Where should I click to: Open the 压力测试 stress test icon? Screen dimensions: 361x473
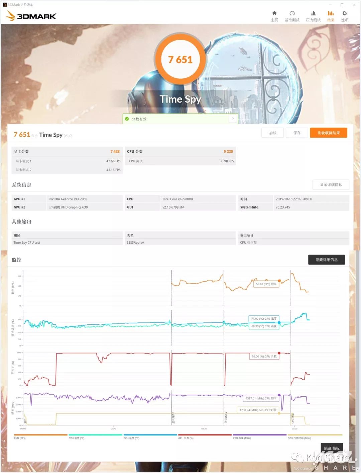coord(313,13)
